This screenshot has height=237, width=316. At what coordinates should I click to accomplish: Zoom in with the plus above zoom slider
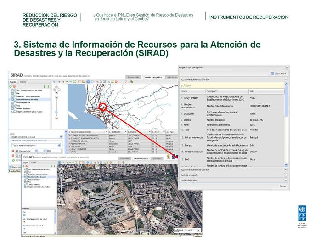(x=56, y=97)
